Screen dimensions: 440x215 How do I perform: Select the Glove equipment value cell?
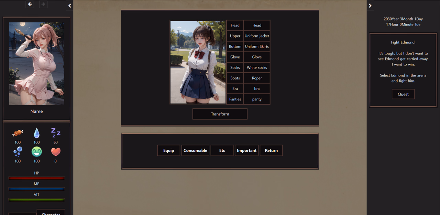(257, 57)
